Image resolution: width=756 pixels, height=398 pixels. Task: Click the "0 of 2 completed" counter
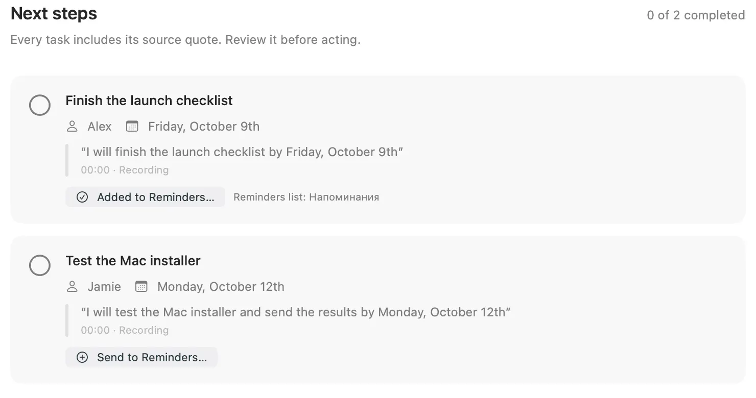(696, 15)
